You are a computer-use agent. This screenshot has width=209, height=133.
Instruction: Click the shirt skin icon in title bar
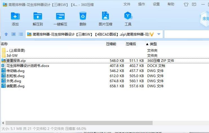coord(186,5)
